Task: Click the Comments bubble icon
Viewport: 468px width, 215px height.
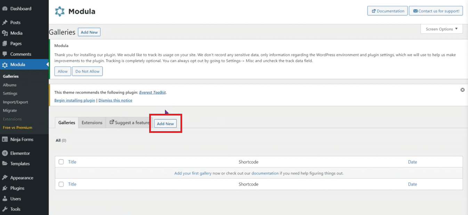Action: pos(5,54)
